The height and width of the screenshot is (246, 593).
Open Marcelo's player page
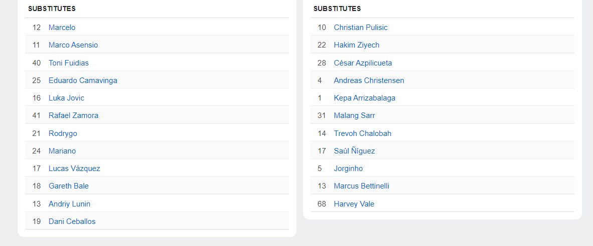pos(62,27)
